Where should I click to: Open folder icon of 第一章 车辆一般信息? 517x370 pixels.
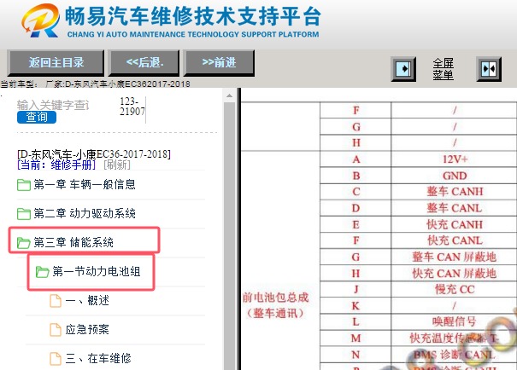tap(23, 184)
